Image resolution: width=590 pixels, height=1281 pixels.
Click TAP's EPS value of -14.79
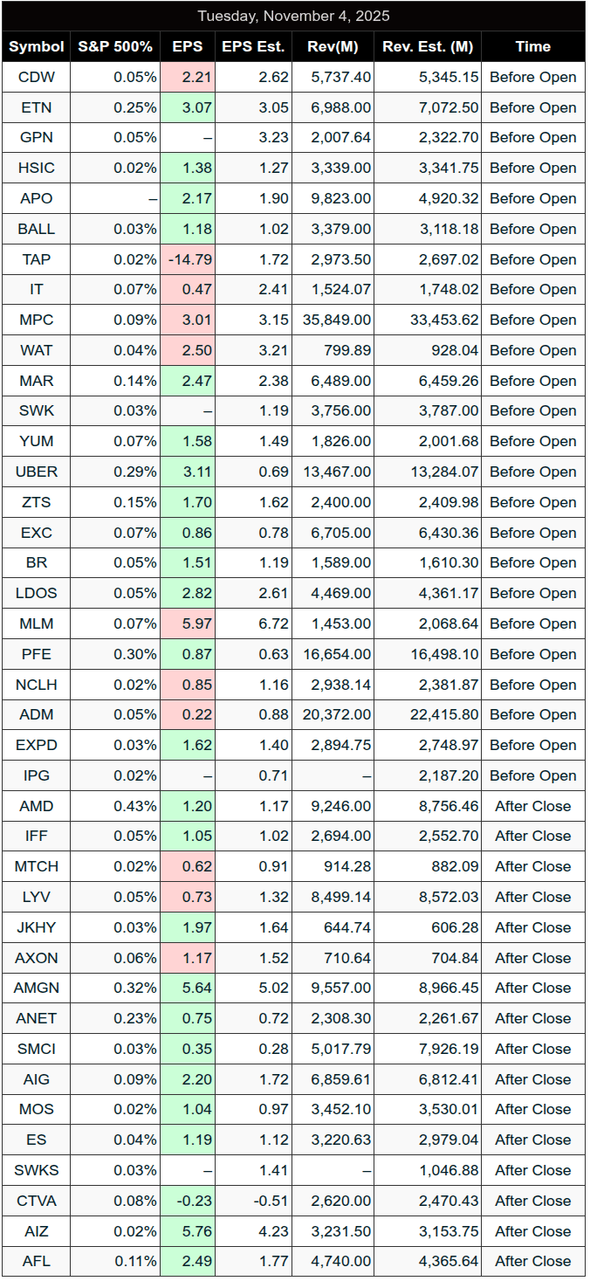tap(189, 259)
